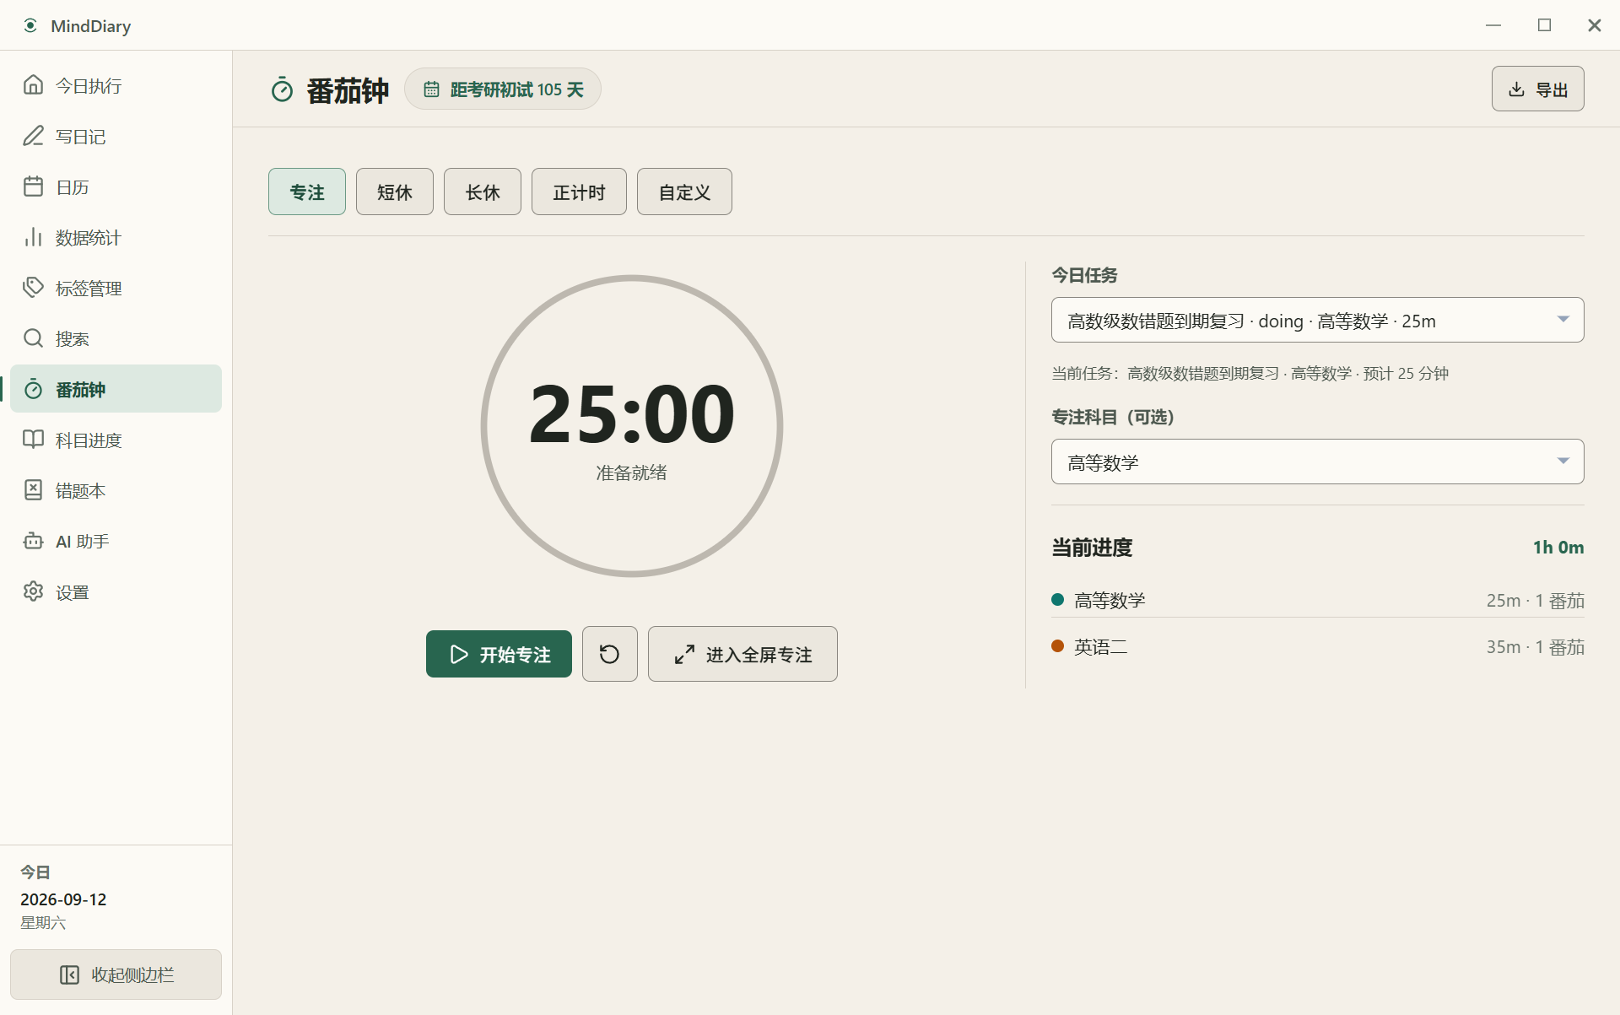Choose the 正计时 mode tab
This screenshot has width=1620, height=1015.
coord(579,192)
